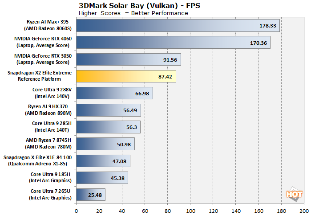Select the AMD Ryzen 7 8745H bar
The width and height of the screenshot is (315, 215).
(105, 144)
